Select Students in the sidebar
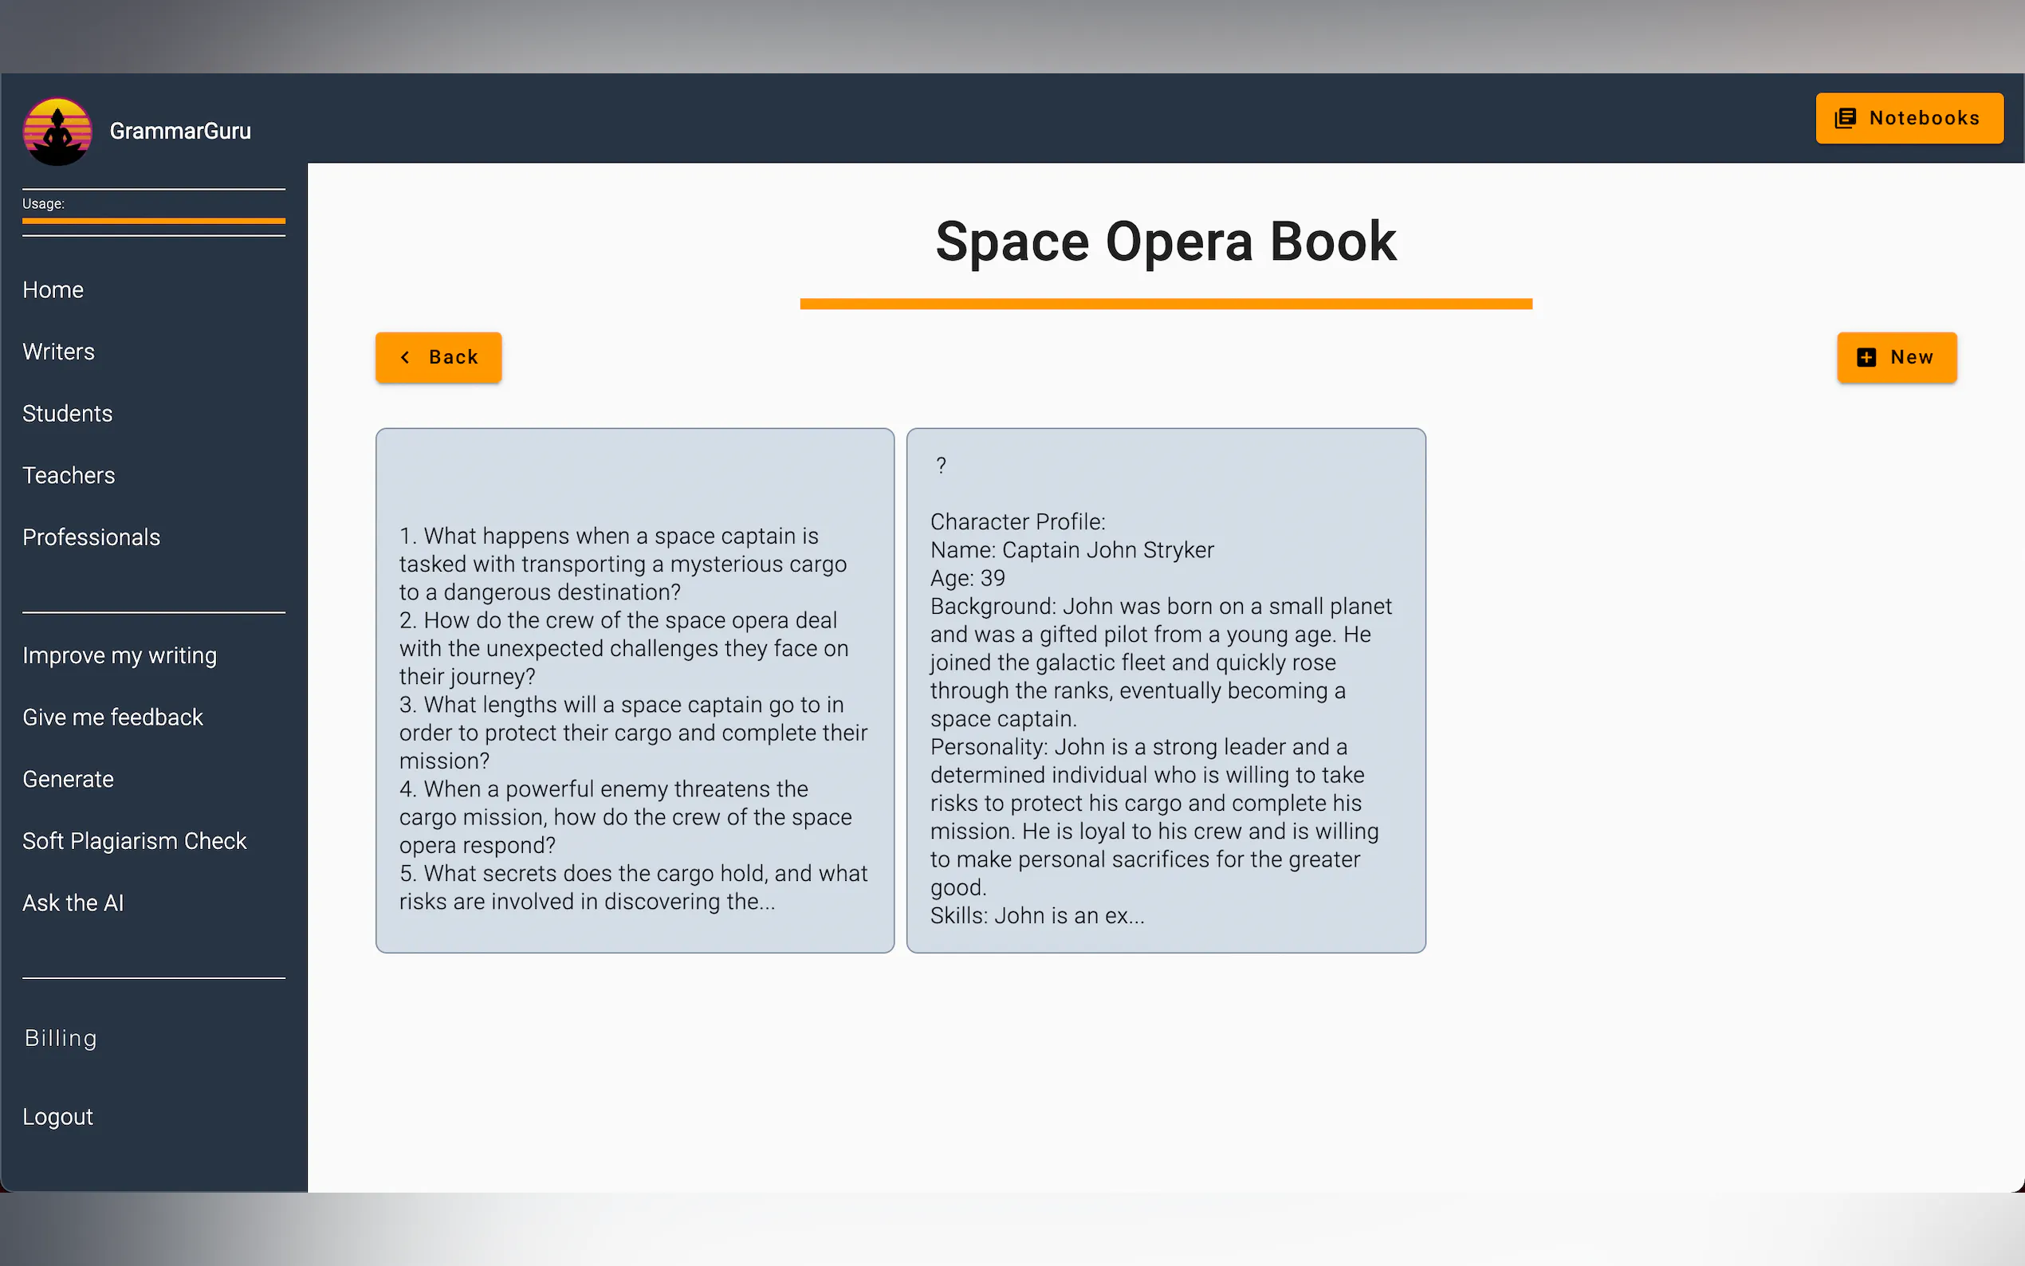Image resolution: width=2025 pixels, height=1266 pixels. click(x=67, y=414)
